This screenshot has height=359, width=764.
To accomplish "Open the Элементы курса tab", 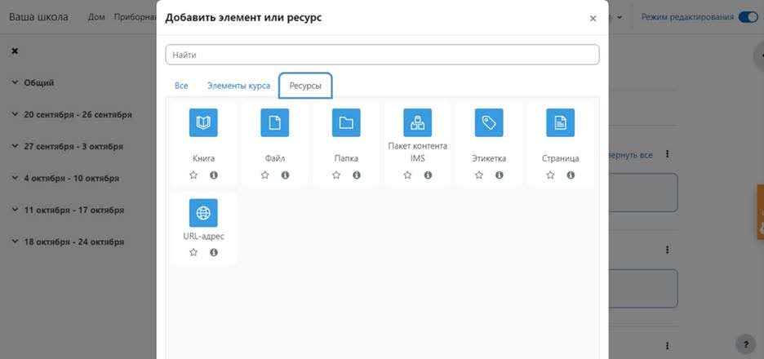I will click(238, 86).
